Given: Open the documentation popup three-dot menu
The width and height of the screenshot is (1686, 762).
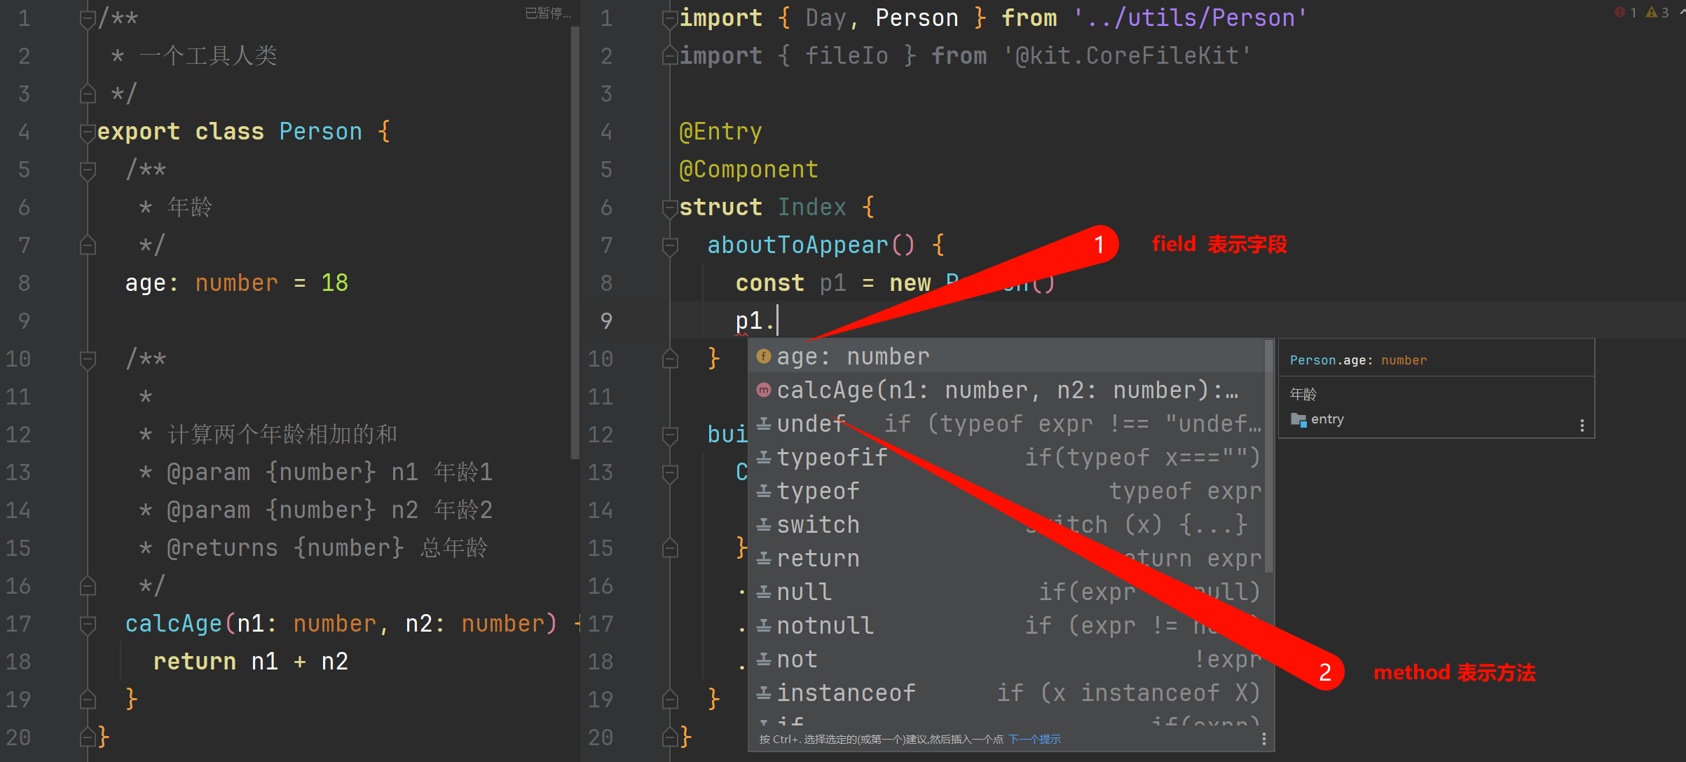Looking at the screenshot, I should (1582, 426).
